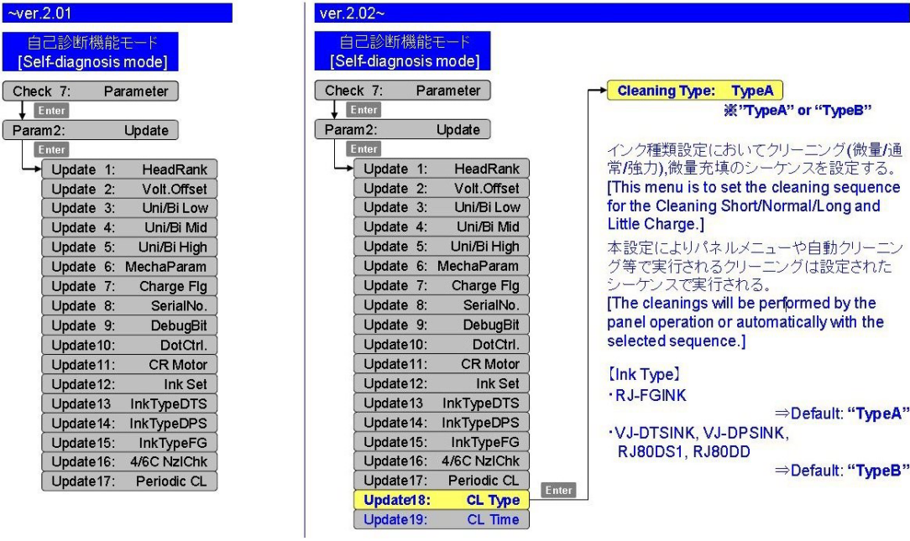Screen dimensions: 910x541
Task: Click Self-diagnosis mode box in ver.2.02~ panel
Action: pos(405,52)
